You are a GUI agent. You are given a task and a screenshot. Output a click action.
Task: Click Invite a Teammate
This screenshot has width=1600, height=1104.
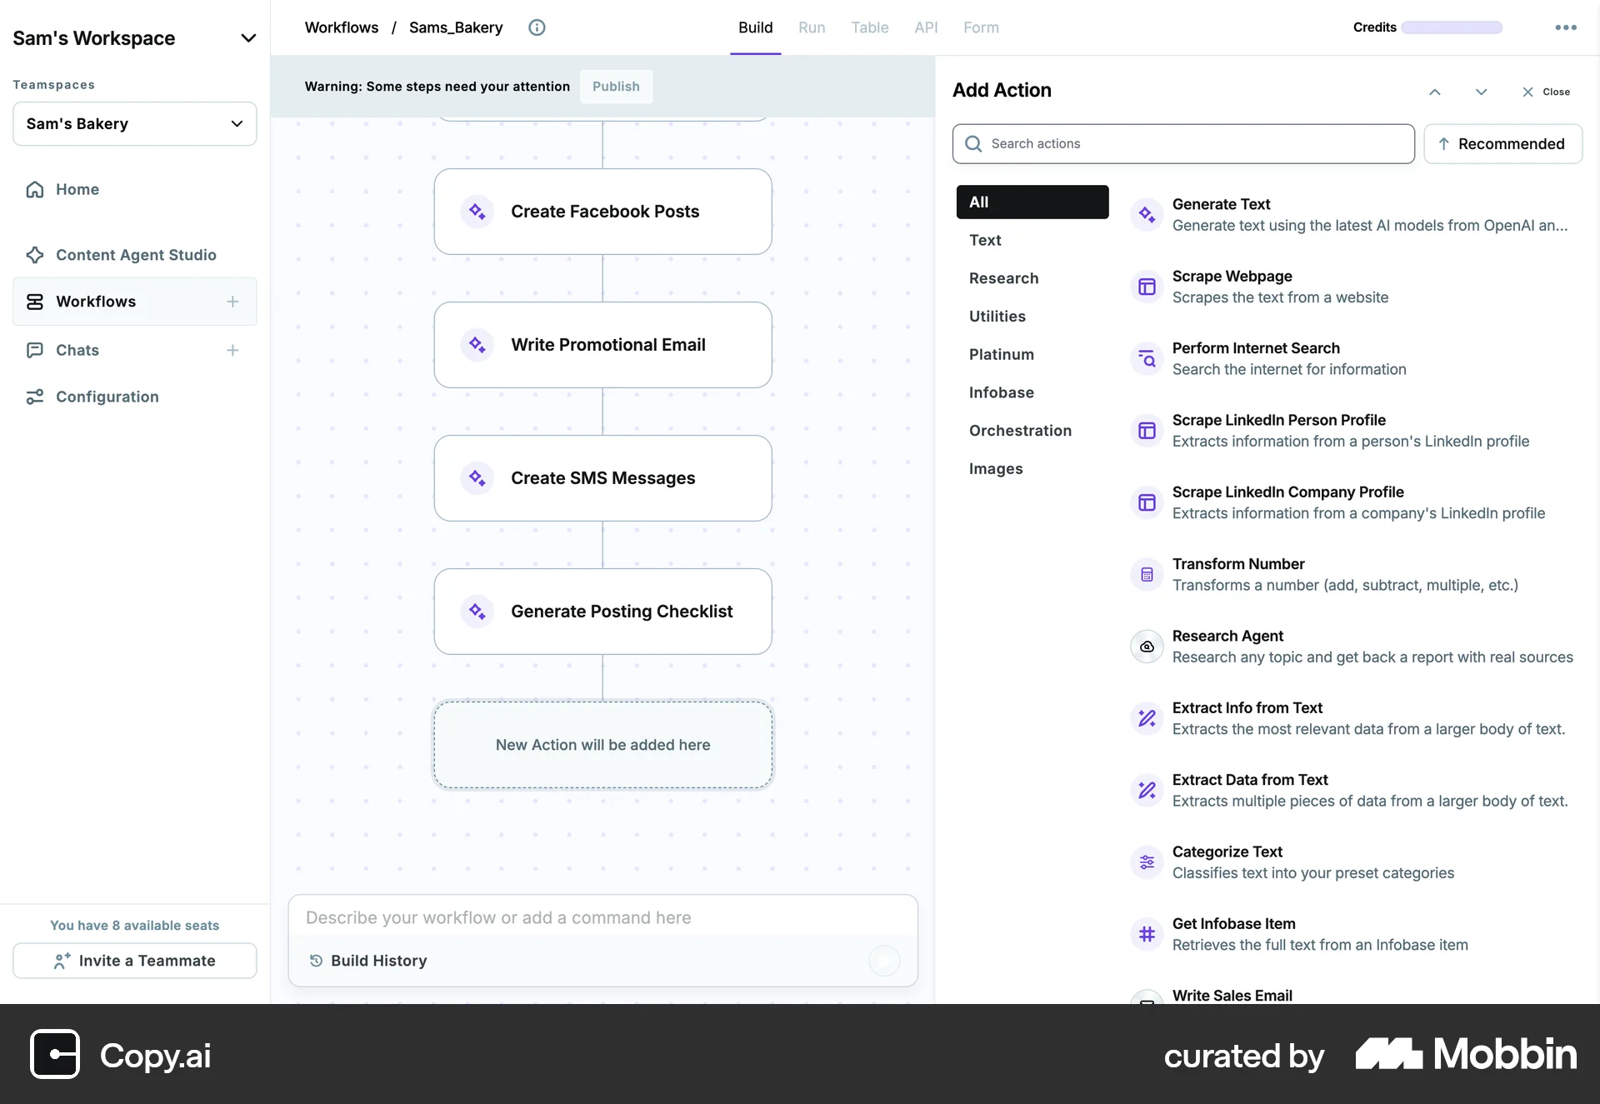click(134, 960)
